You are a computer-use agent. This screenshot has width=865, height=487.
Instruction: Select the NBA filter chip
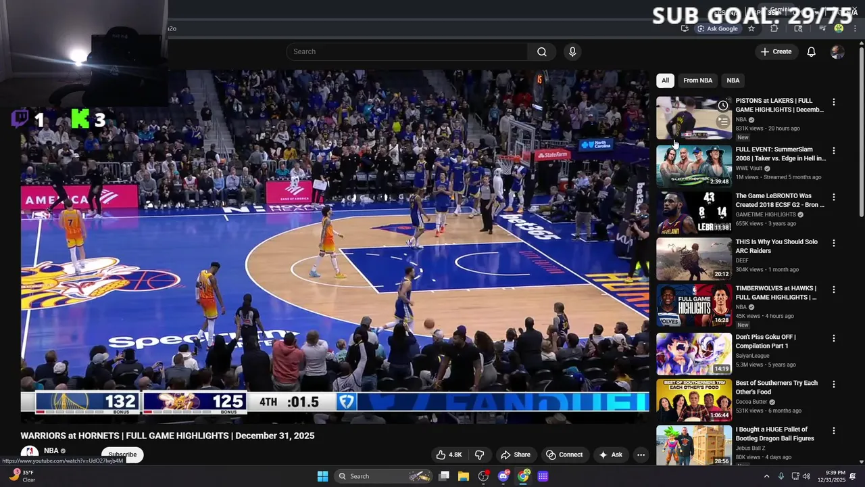[733, 80]
